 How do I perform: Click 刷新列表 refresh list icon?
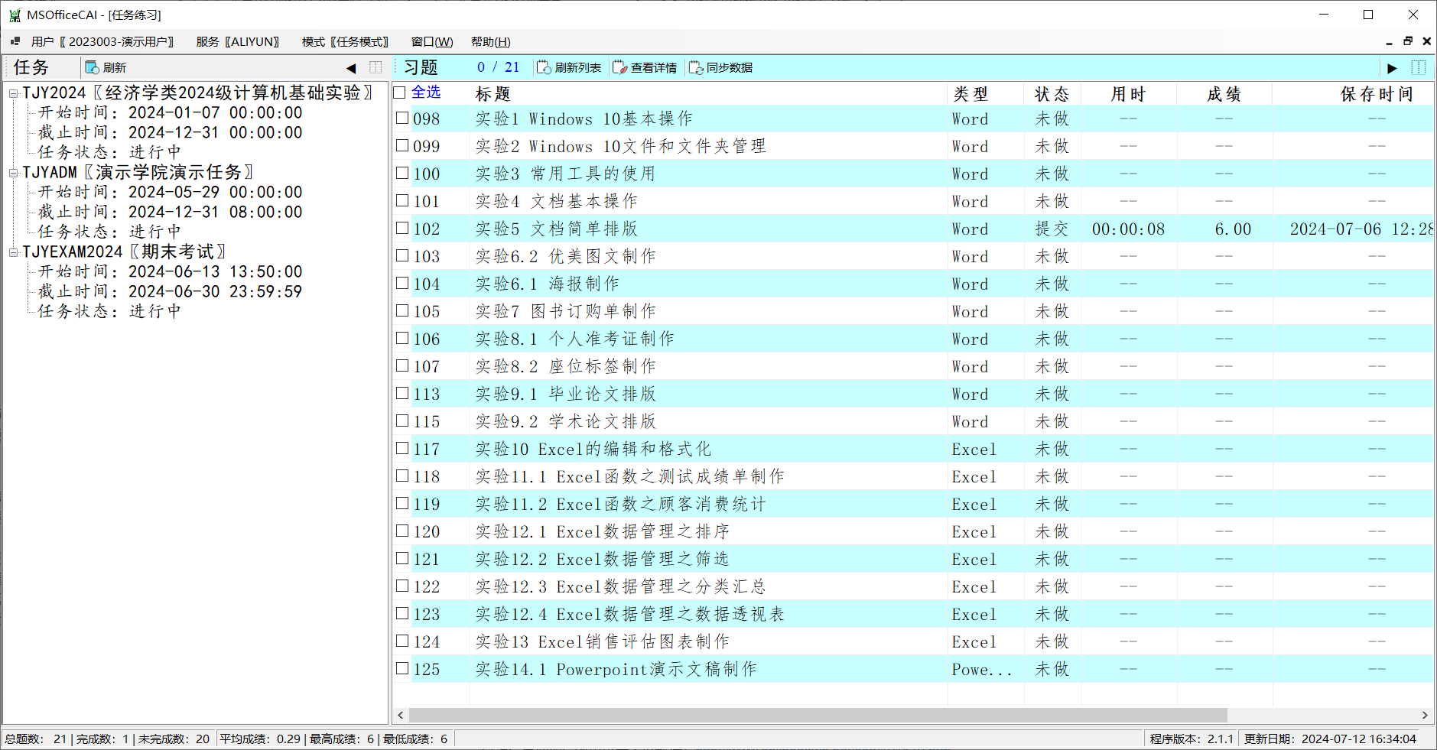[544, 67]
